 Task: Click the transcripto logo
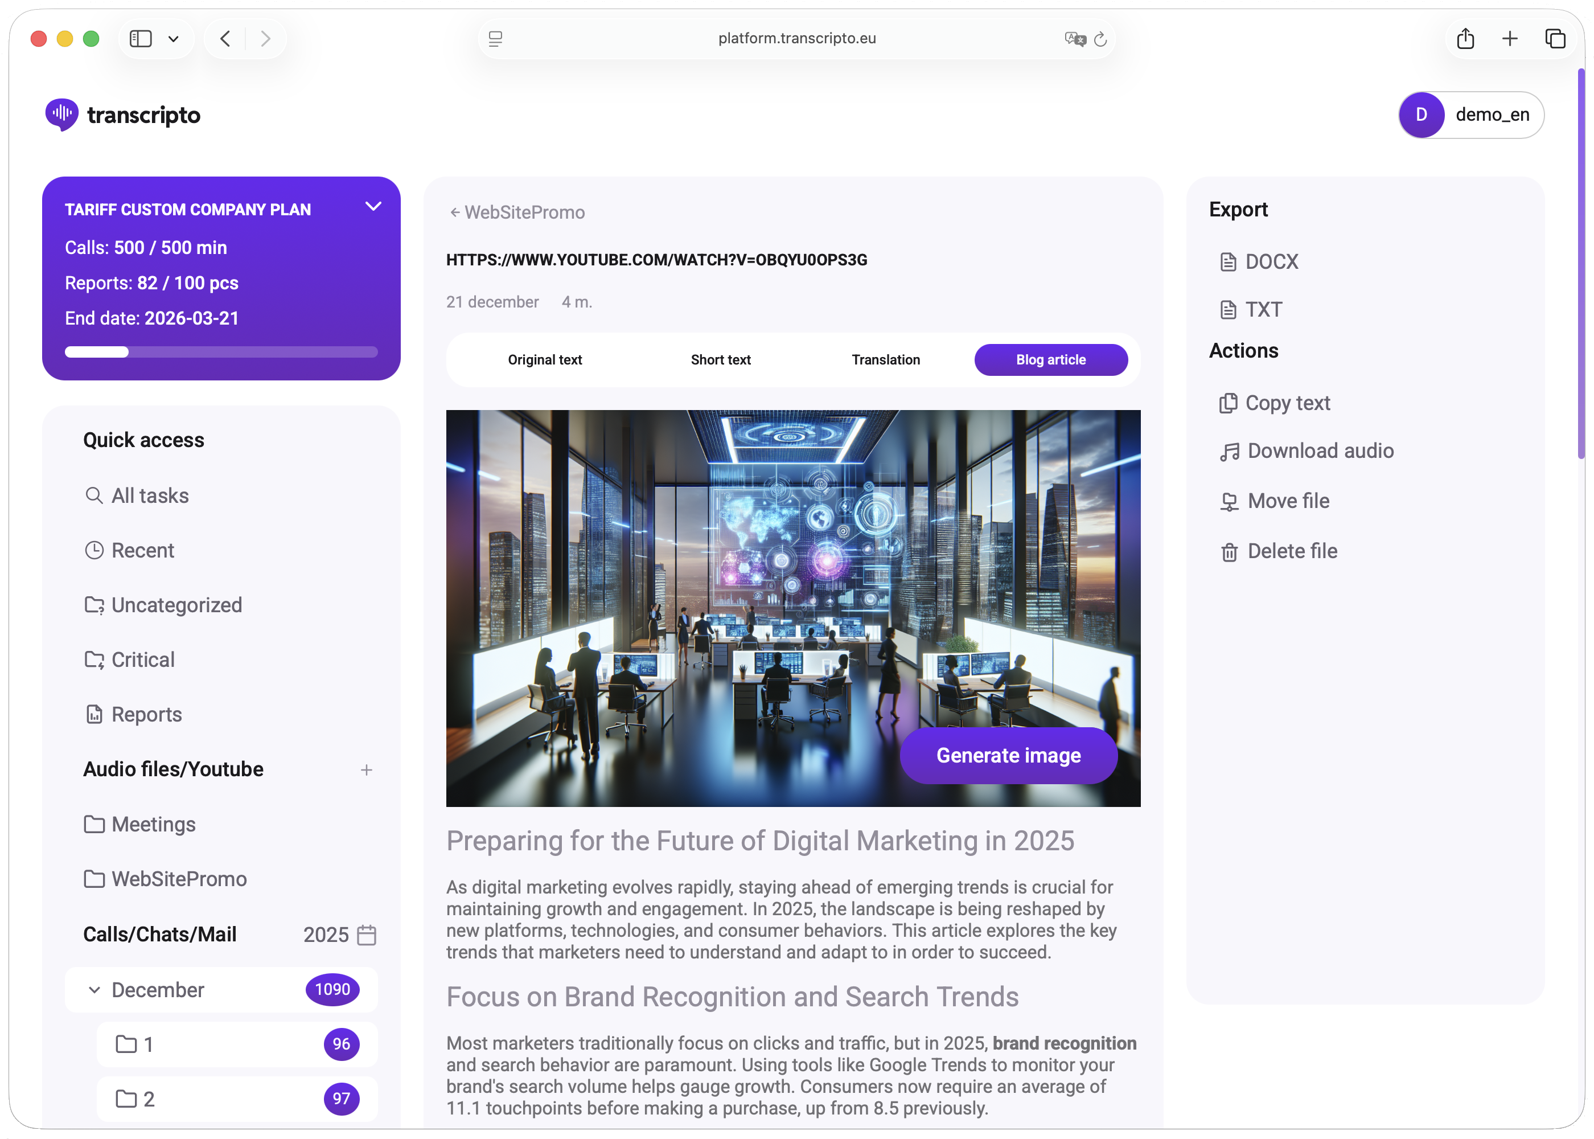point(122,114)
